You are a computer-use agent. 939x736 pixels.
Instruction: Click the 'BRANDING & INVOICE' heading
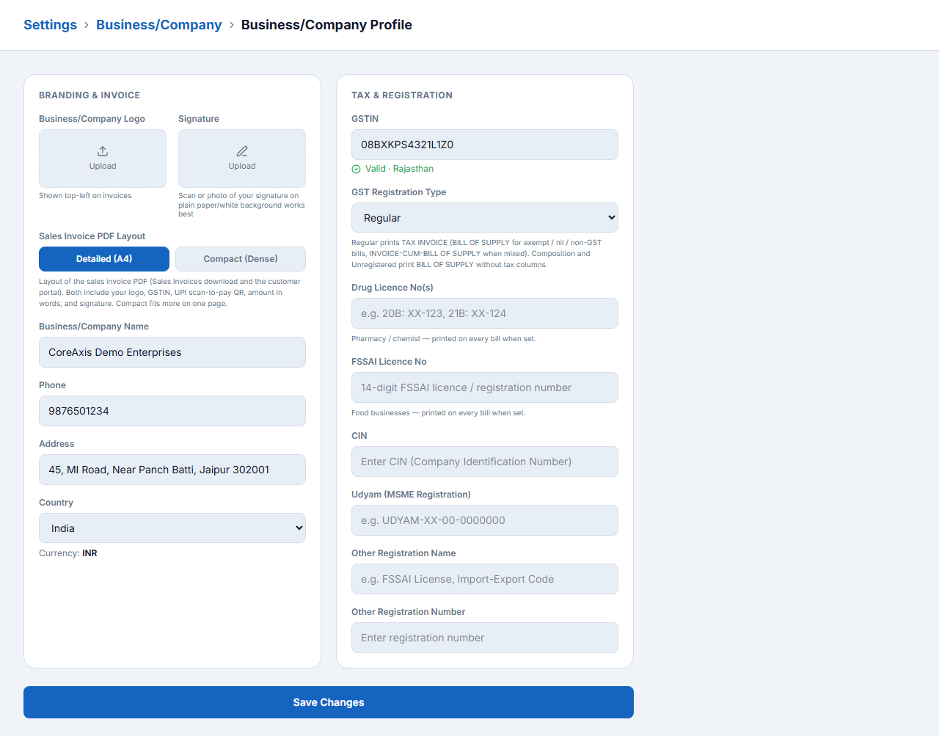click(89, 95)
